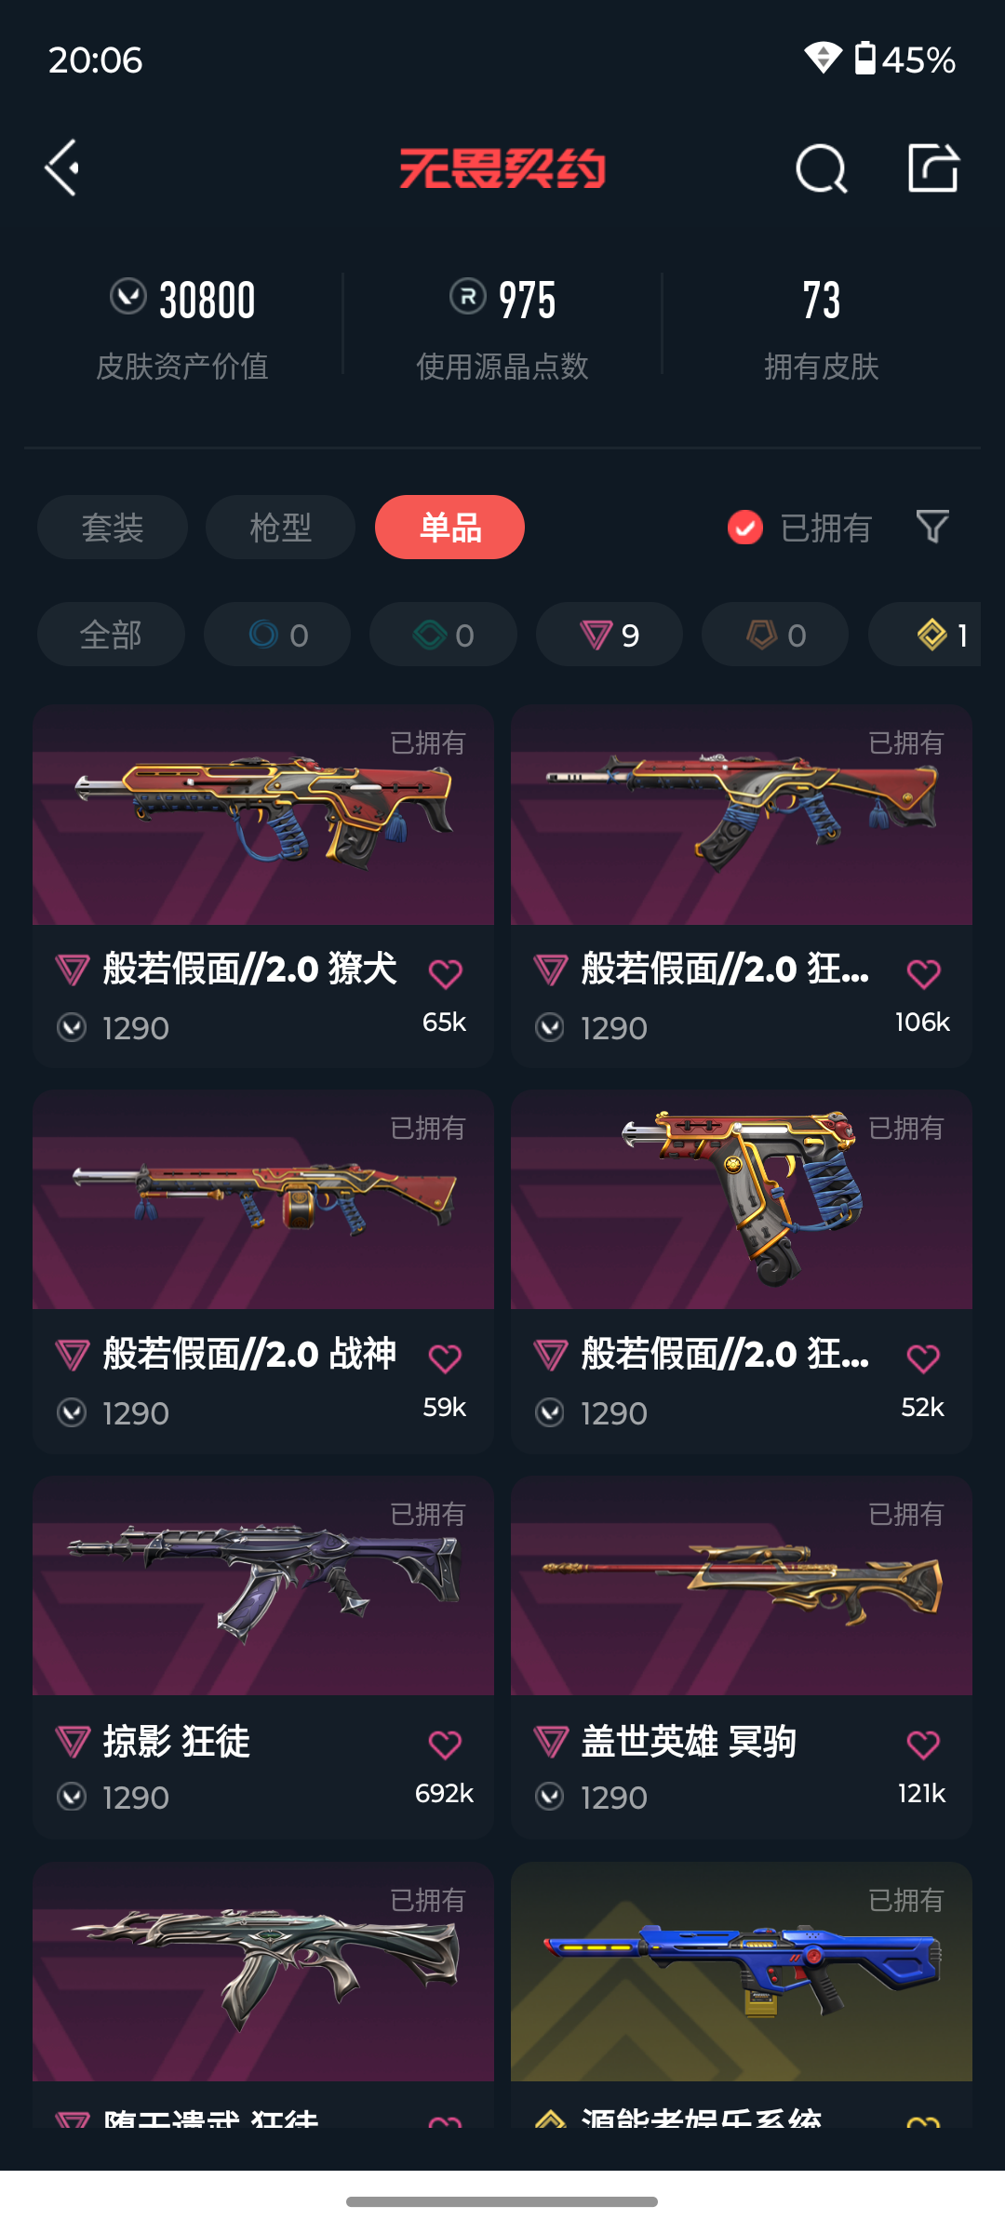The image size is (1005, 2233).
Task: Open the filter funnel icon
Action: click(932, 527)
